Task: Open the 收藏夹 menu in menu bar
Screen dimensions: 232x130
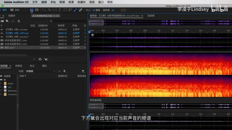Action: point(82,2)
